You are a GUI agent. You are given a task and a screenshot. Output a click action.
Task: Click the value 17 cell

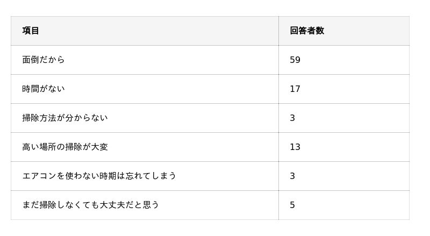point(344,89)
